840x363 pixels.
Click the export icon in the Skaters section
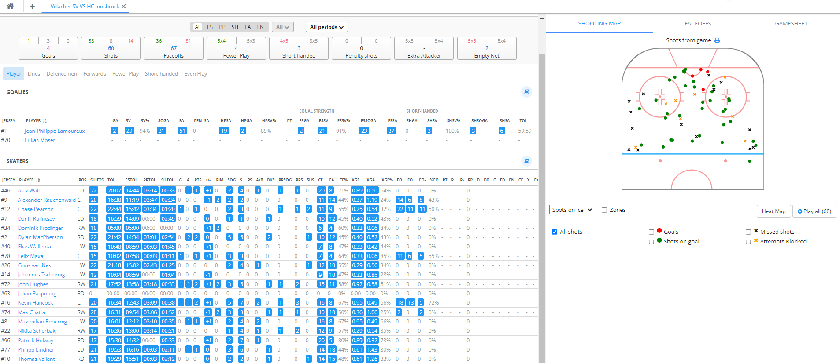(526, 161)
